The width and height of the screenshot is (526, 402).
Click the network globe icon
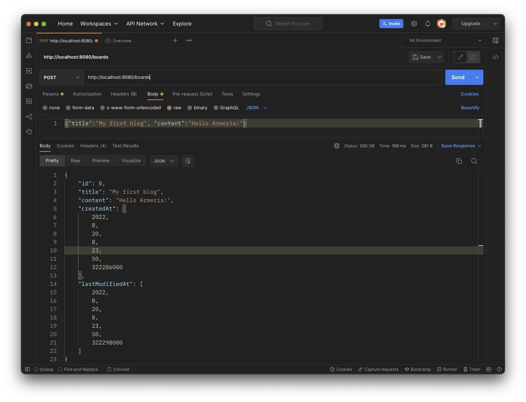click(337, 146)
